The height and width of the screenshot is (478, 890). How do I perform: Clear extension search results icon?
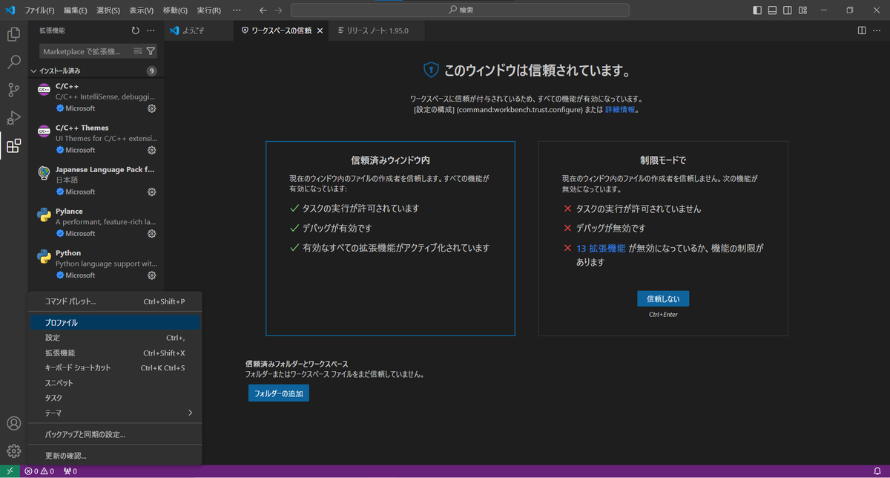pos(137,51)
